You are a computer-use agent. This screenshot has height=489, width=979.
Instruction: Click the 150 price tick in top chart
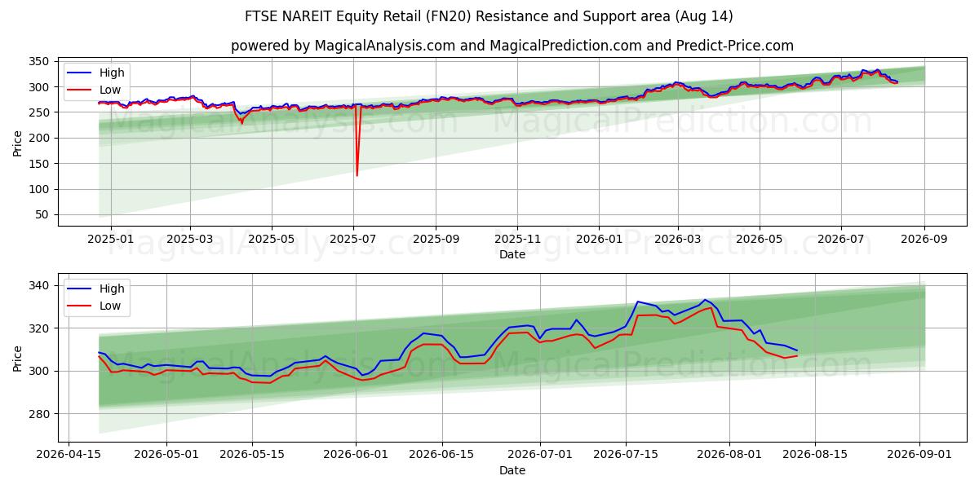tap(41, 164)
